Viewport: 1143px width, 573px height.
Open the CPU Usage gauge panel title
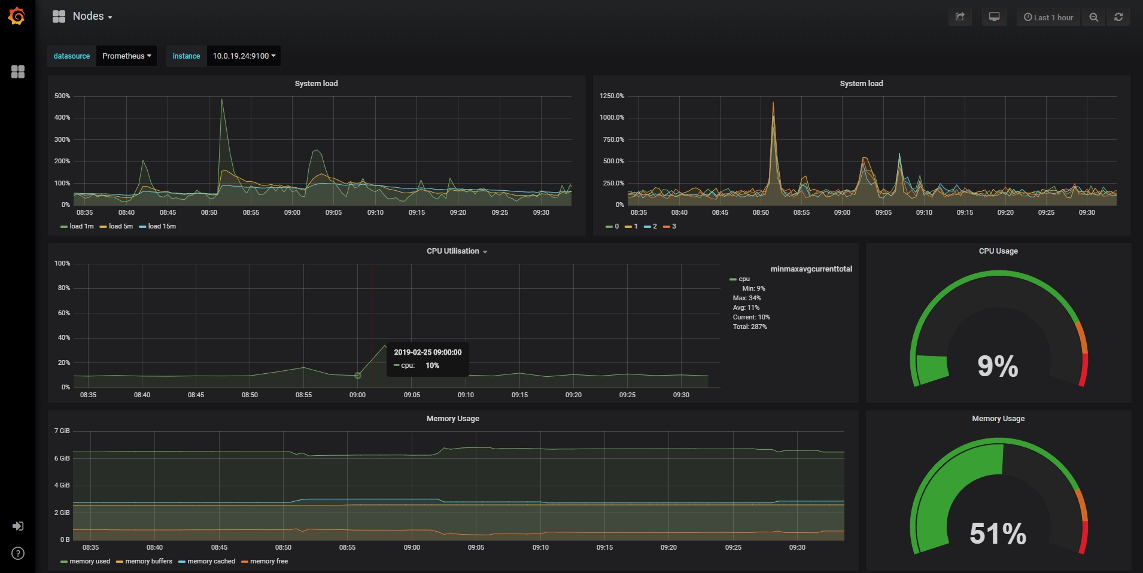(x=998, y=251)
